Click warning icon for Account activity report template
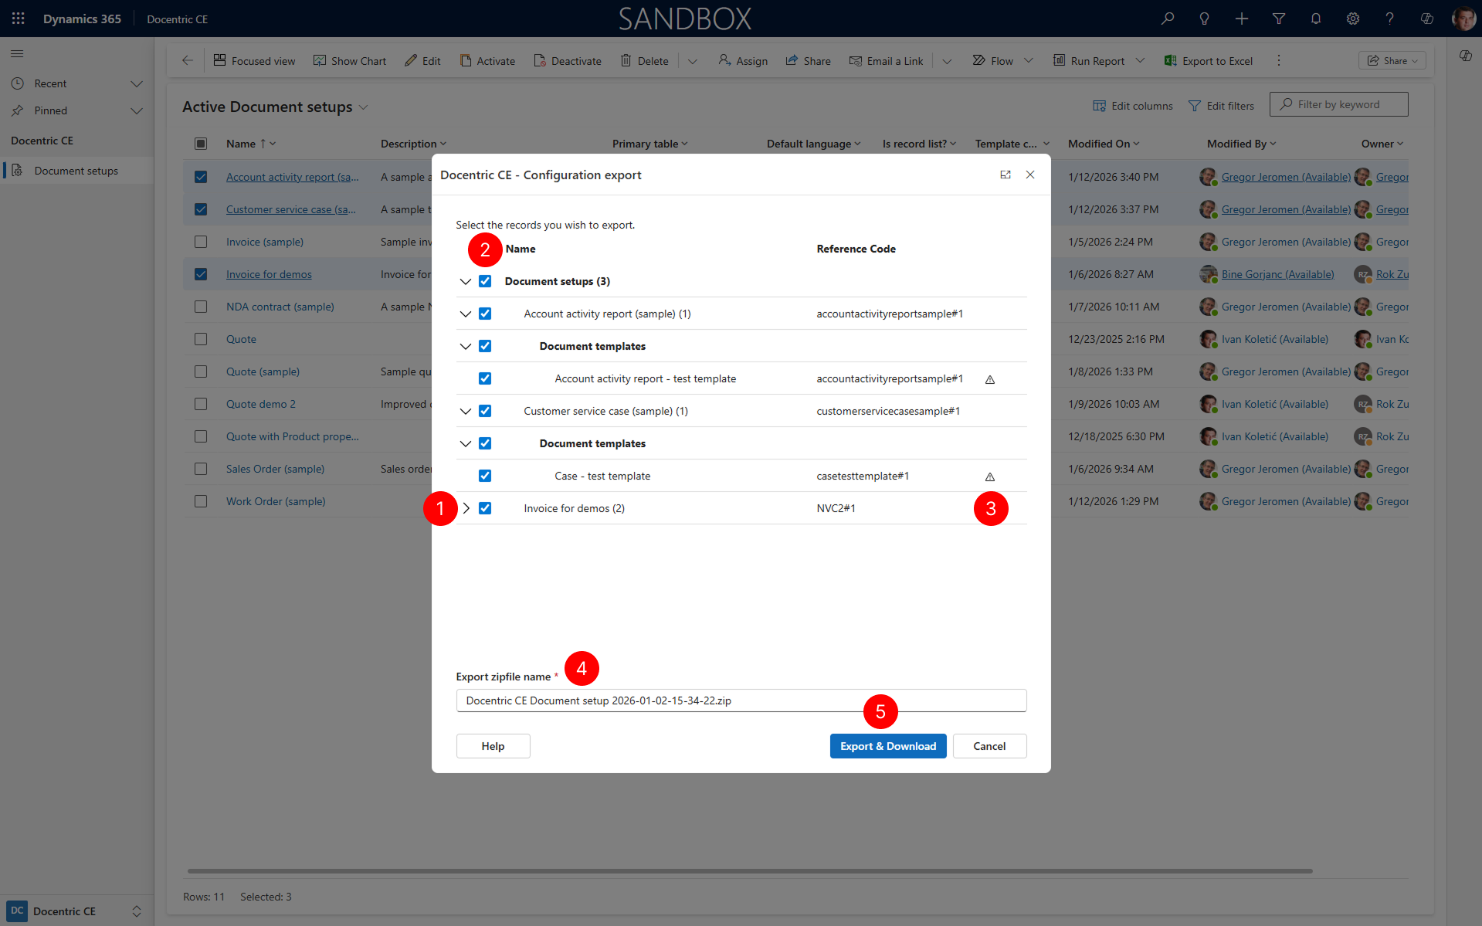This screenshot has width=1482, height=926. [990, 379]
